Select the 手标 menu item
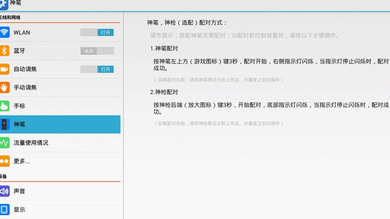The height and width of the screenshot is (219, 390). point(60,106)
